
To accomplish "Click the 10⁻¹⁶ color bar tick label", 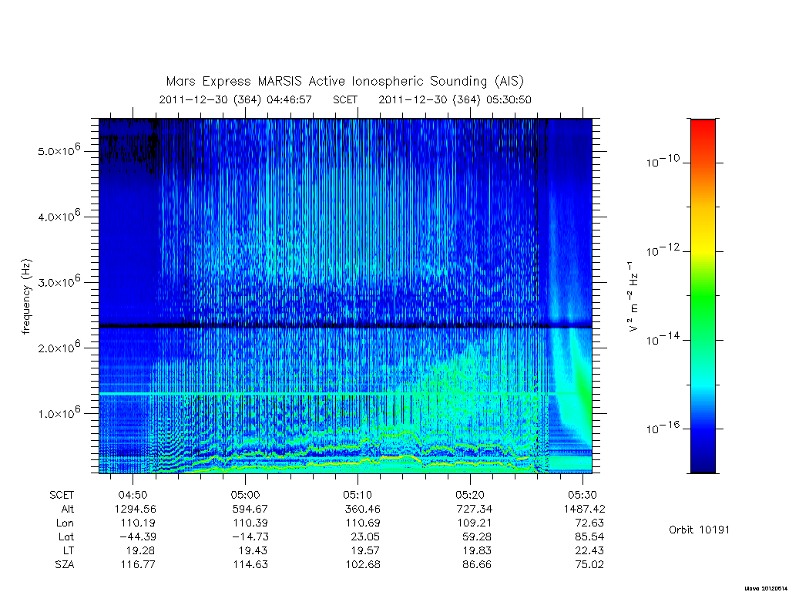I will 663,428.
